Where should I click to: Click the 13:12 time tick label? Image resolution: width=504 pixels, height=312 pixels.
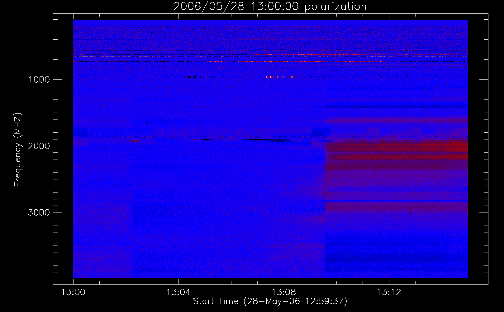tap(389, 292)
